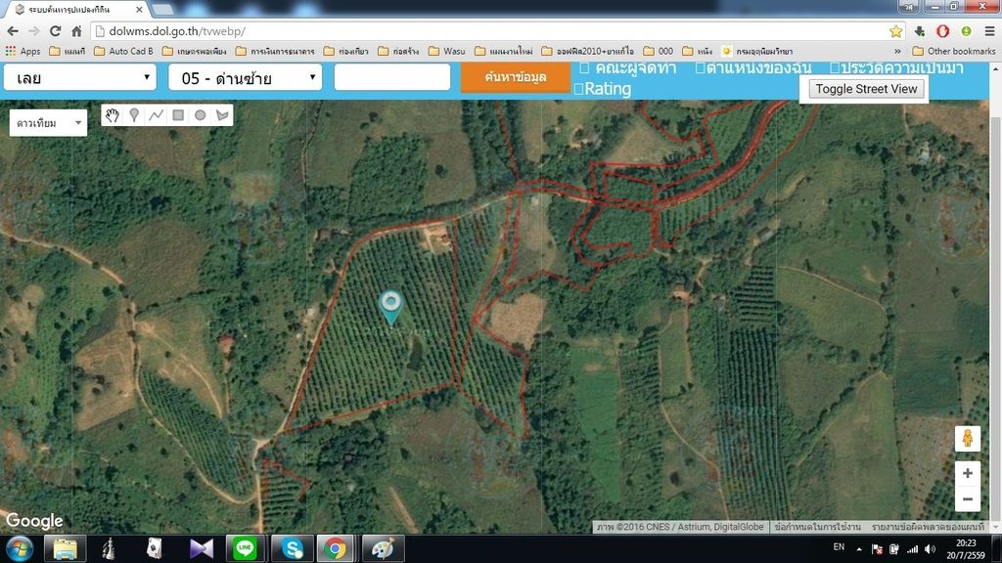Toggle the ประวัติความเป็นมา checkbox
The image size is (1002, 563).
tap(835, 67)
